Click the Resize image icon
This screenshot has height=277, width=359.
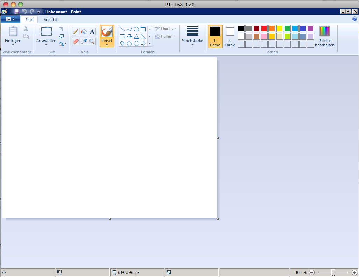point(62,36)
